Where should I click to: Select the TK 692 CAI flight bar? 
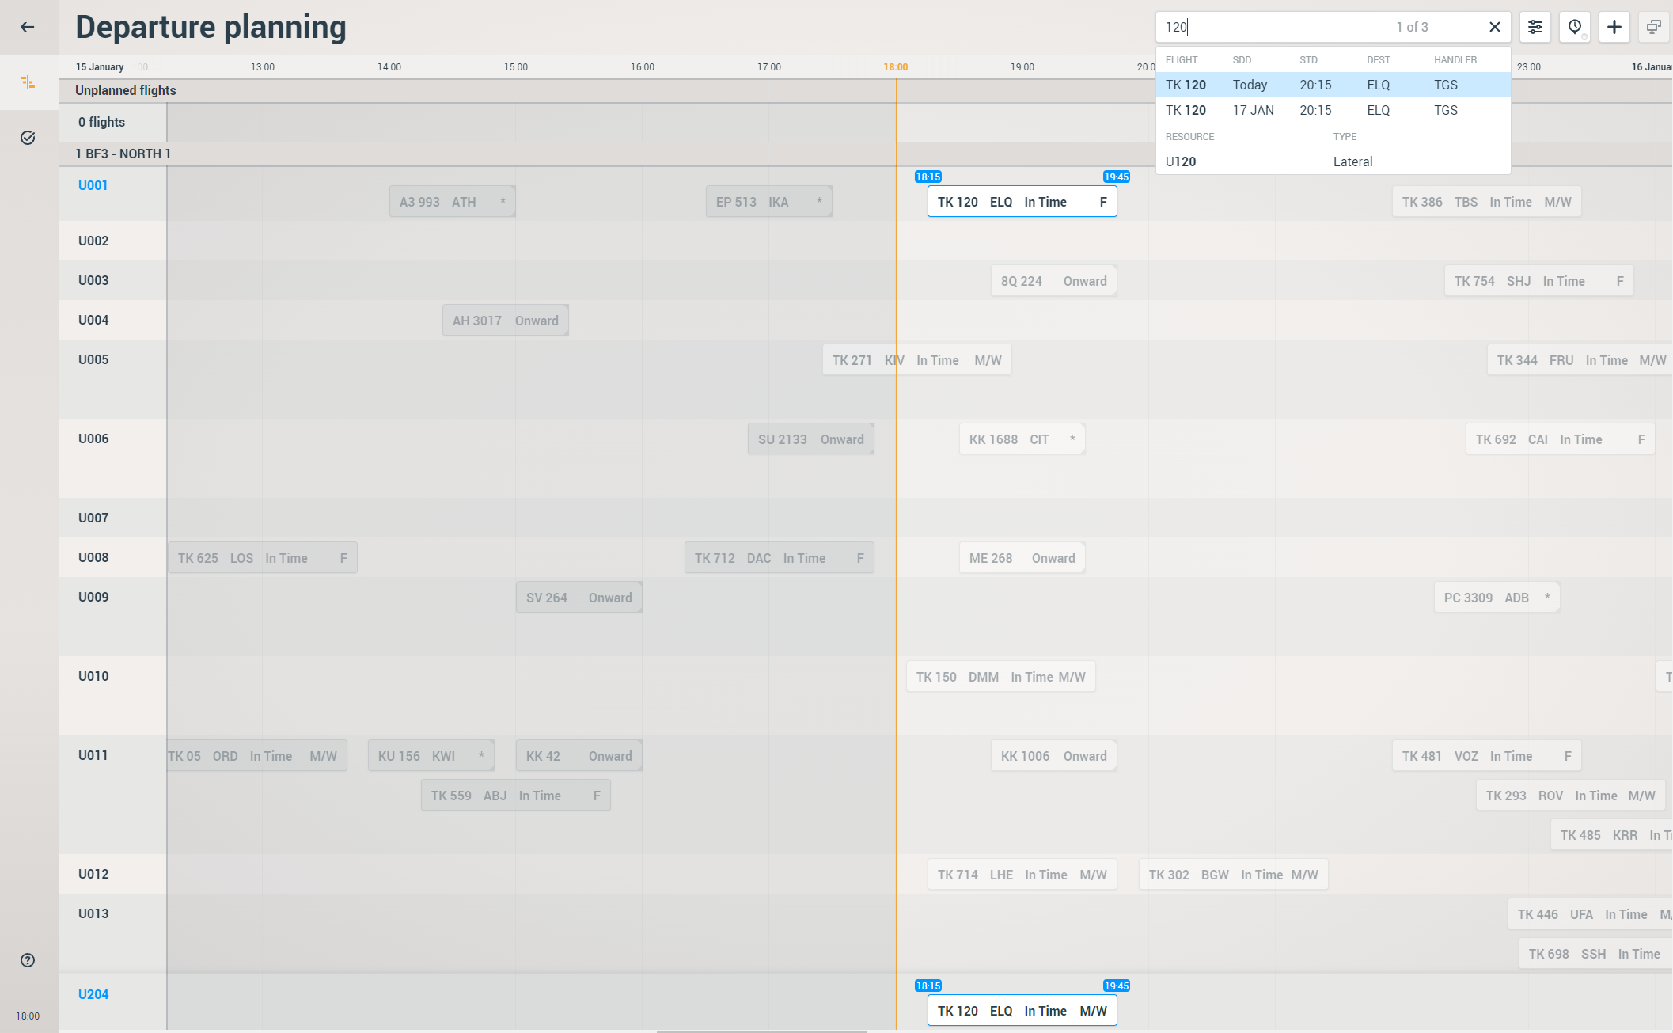(1561, 439)
